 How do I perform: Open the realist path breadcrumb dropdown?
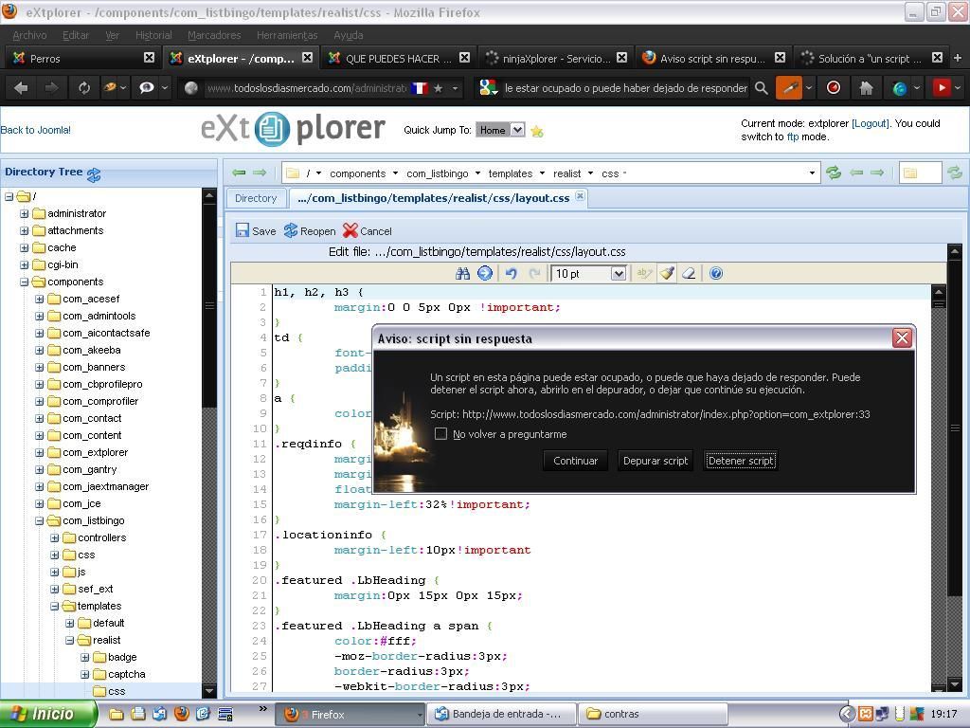590,173
